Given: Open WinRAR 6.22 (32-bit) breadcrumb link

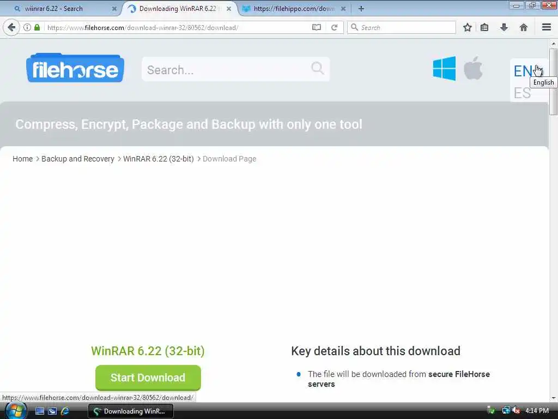Looking at the screenshot, I should pos(159,159).
